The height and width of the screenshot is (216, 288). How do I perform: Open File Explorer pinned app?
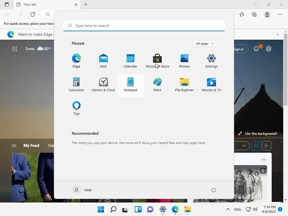184,85
